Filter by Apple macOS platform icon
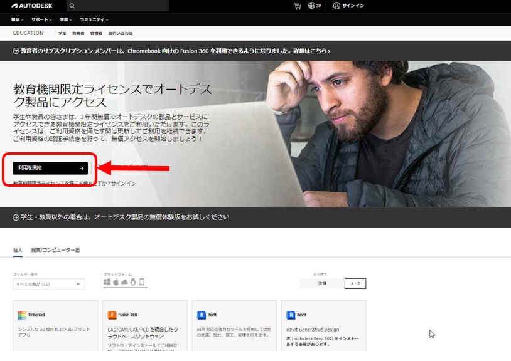The height and width of the screenshot is (361, 511). (116, 281)
